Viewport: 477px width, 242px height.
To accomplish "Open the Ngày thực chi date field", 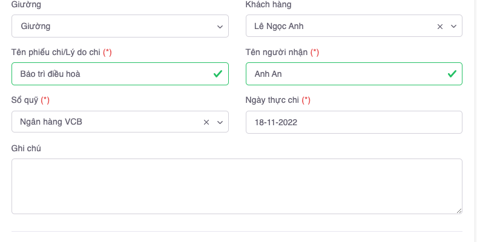I will click(354, 122).
